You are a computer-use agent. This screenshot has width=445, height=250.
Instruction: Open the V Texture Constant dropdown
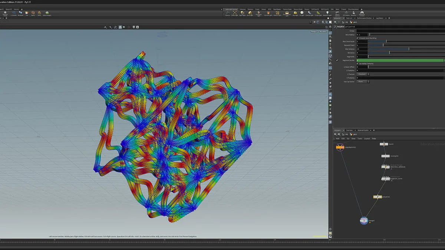363,74
